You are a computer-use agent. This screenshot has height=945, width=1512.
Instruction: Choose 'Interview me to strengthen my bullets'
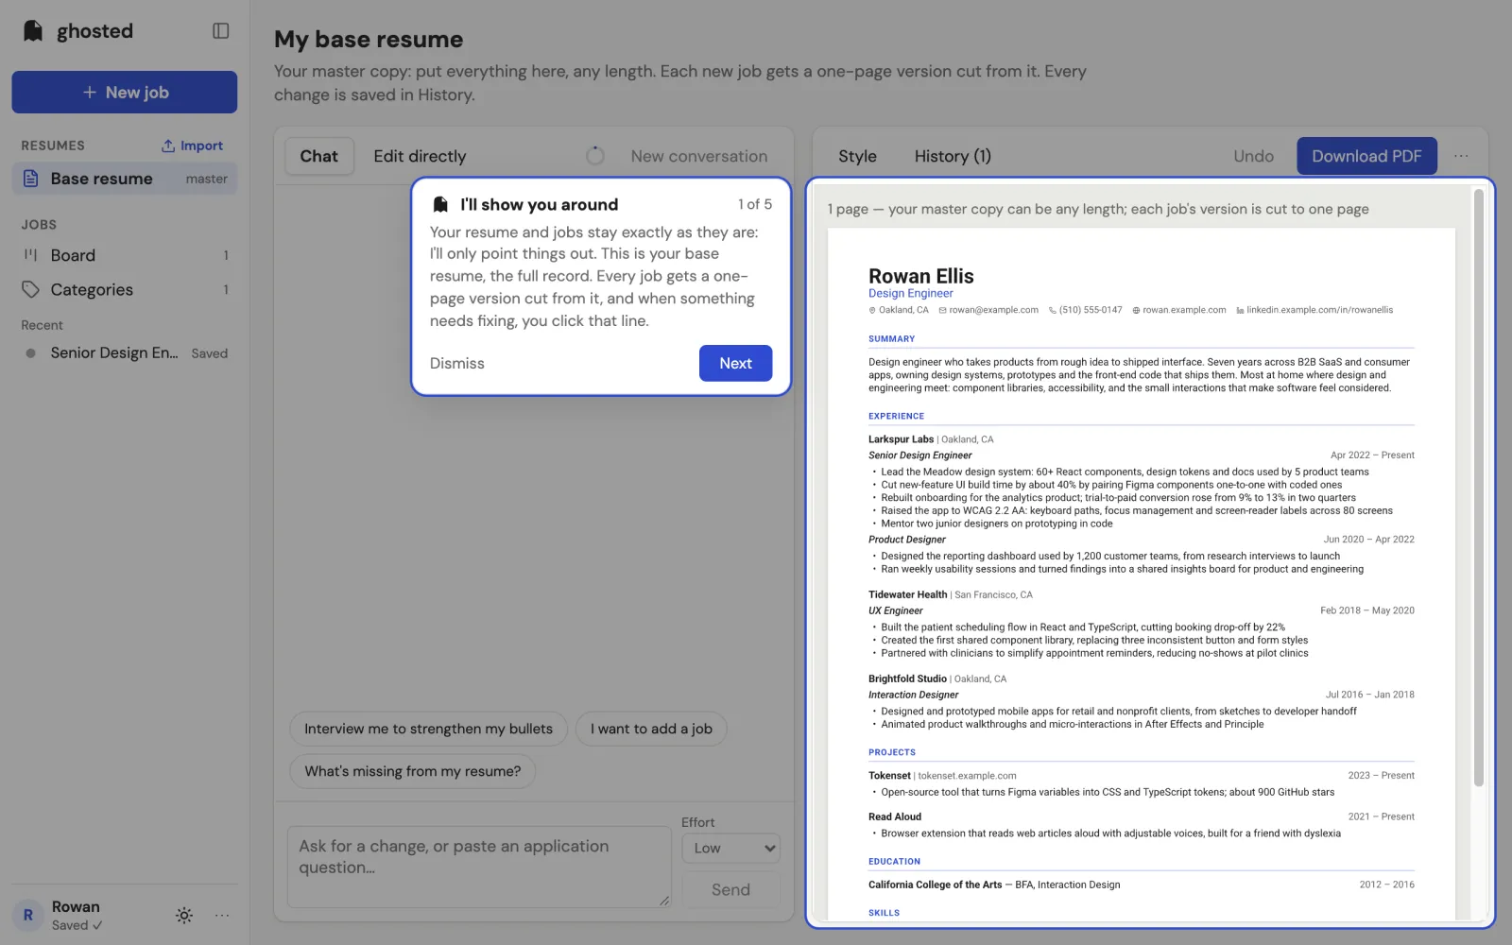428,729
